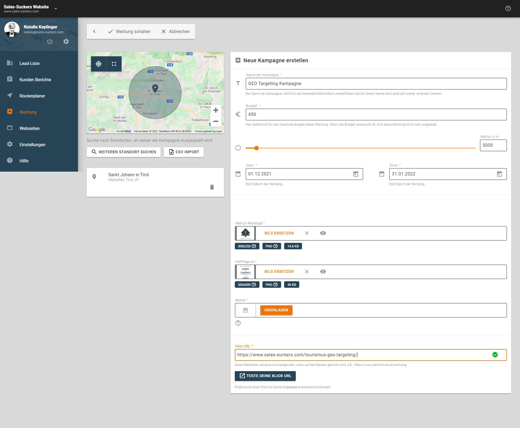Expand the Sales-Suckers Website selector

point(56,9)
